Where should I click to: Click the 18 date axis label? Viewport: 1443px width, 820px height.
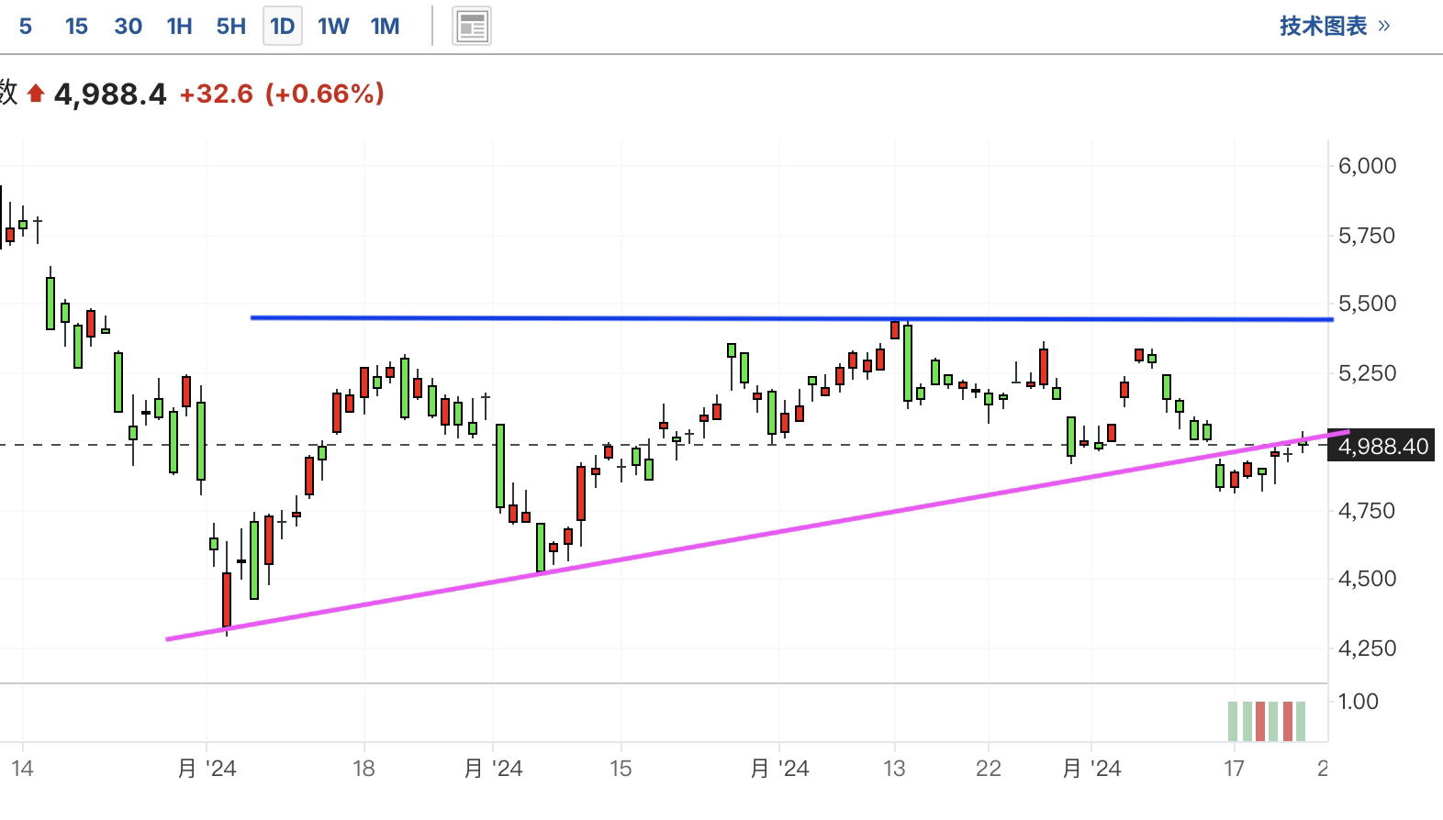pyautogui.click(x=364, y=769)
